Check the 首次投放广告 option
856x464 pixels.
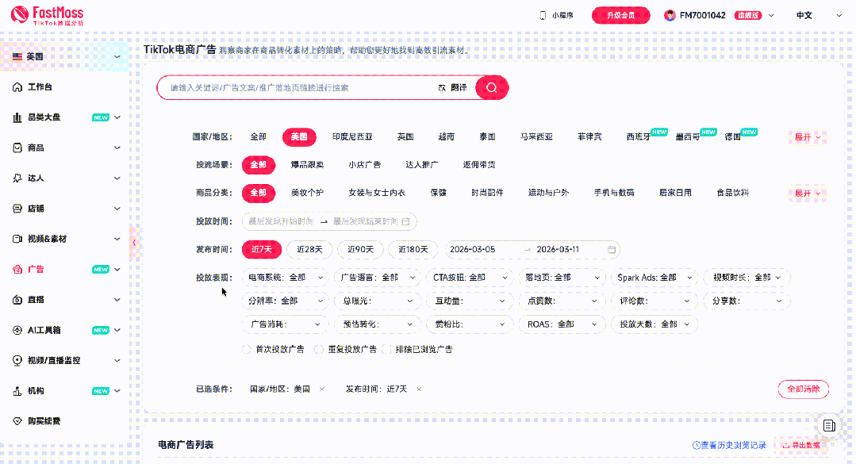247,349
